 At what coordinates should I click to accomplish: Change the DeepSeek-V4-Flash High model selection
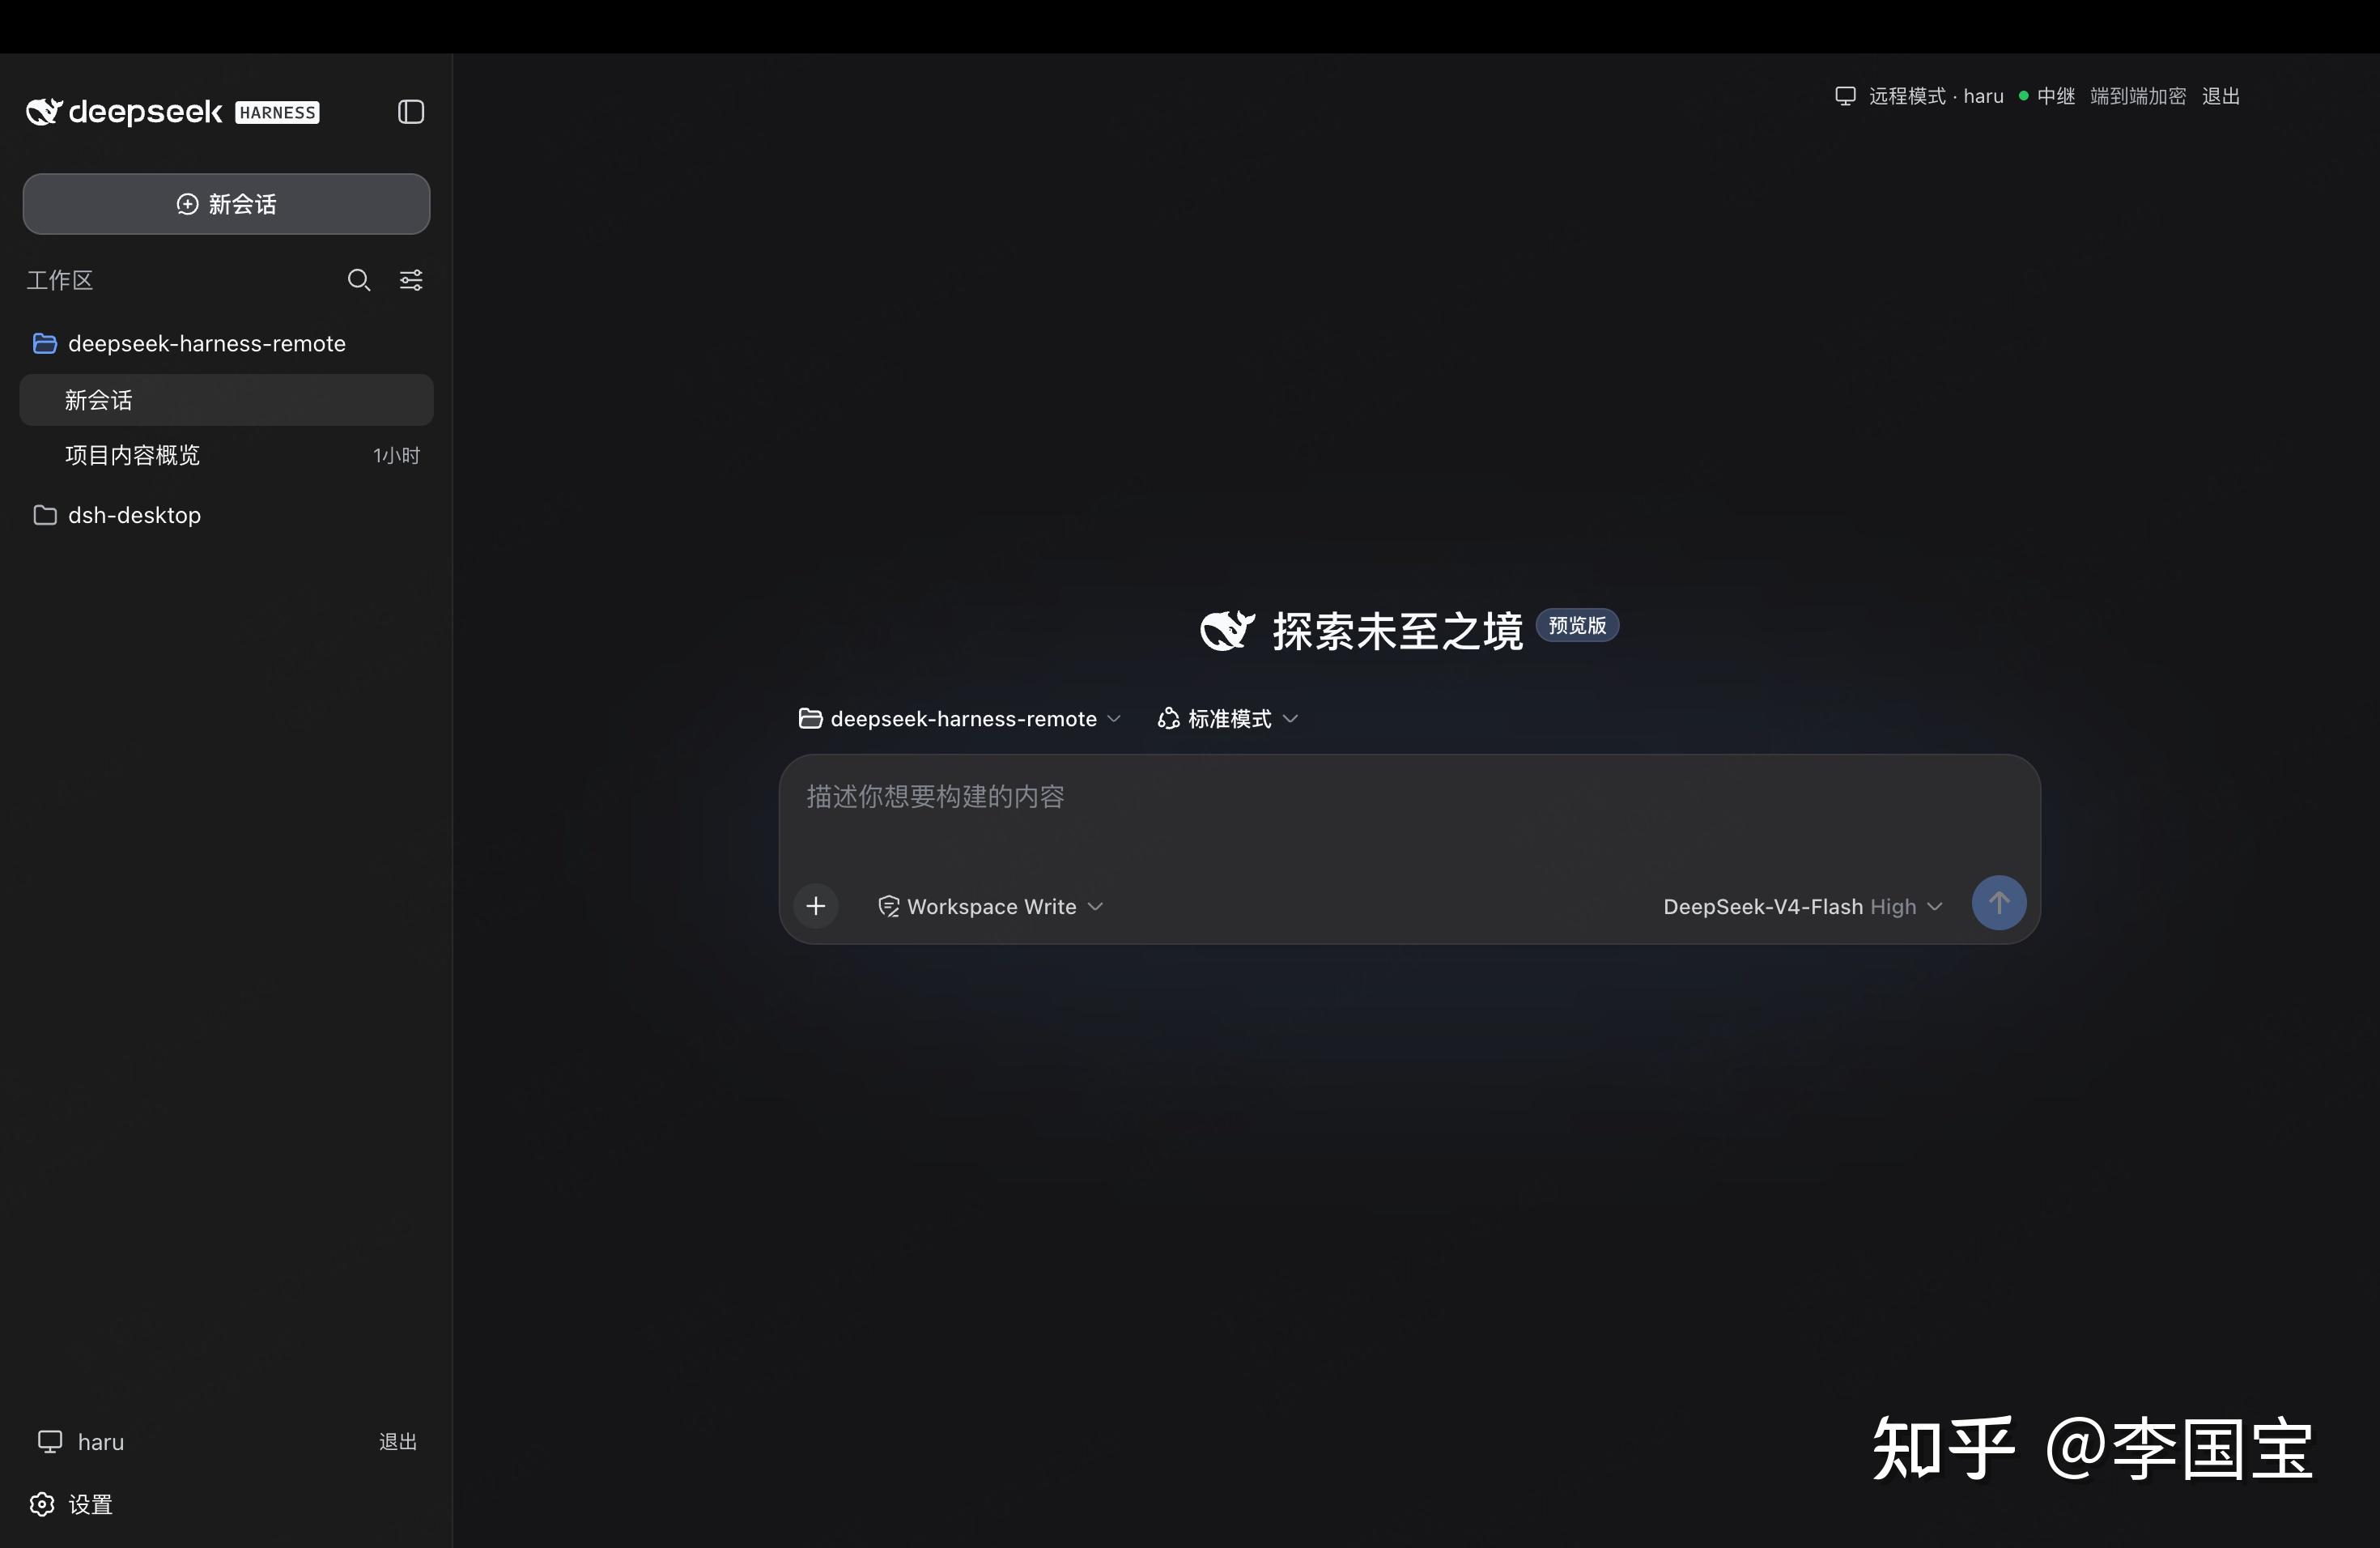(1803, 906)
